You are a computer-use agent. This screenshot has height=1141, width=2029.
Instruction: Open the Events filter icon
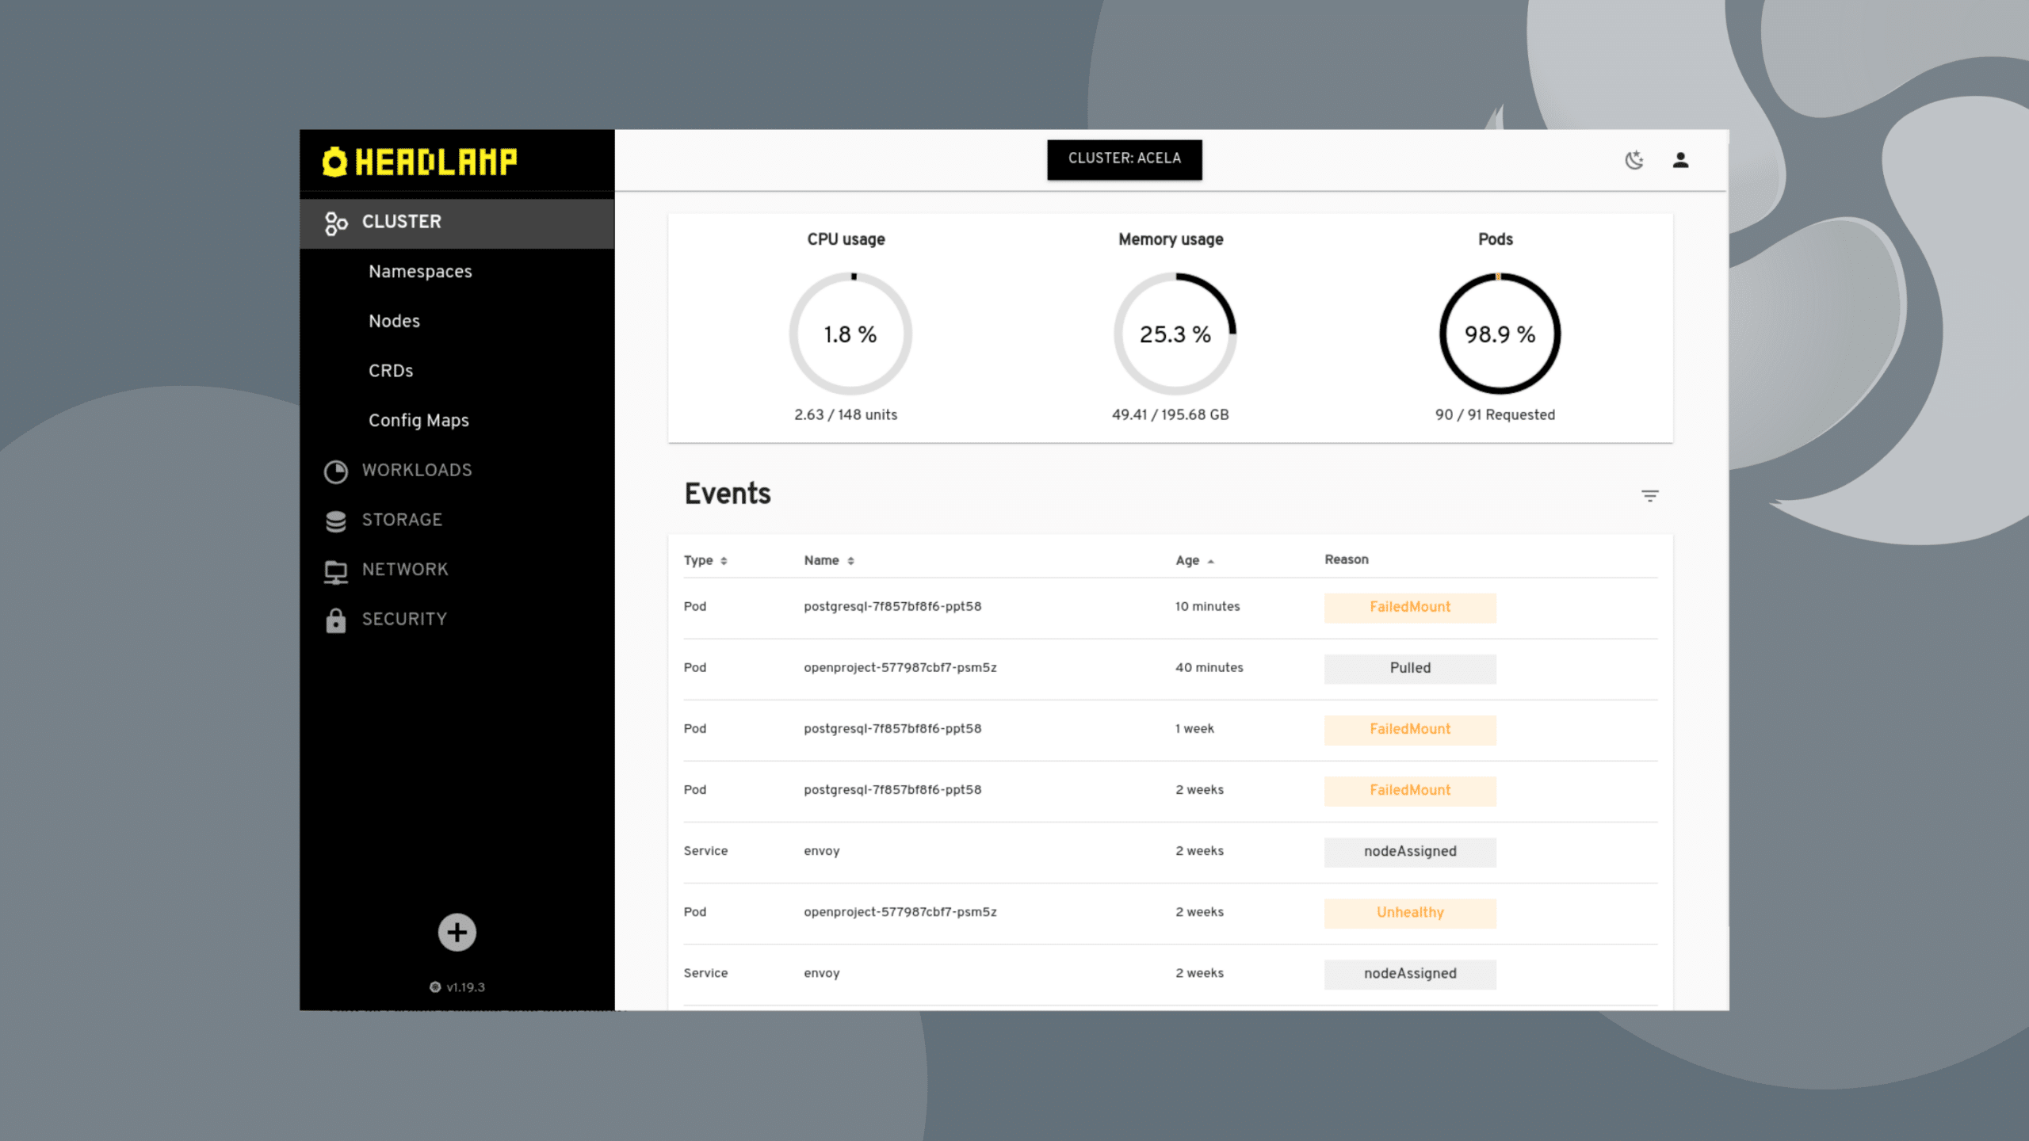click(1650, 496)
